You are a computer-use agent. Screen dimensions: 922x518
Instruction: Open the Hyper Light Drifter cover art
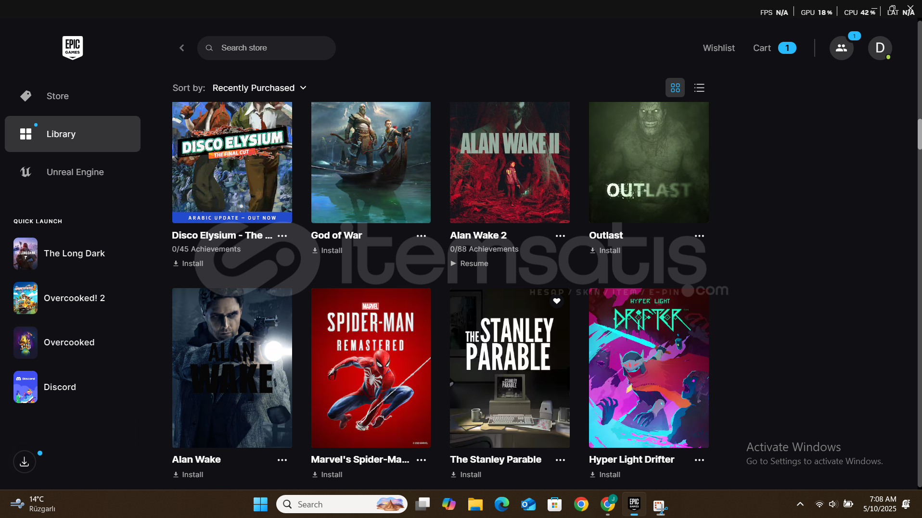[649, 368]
